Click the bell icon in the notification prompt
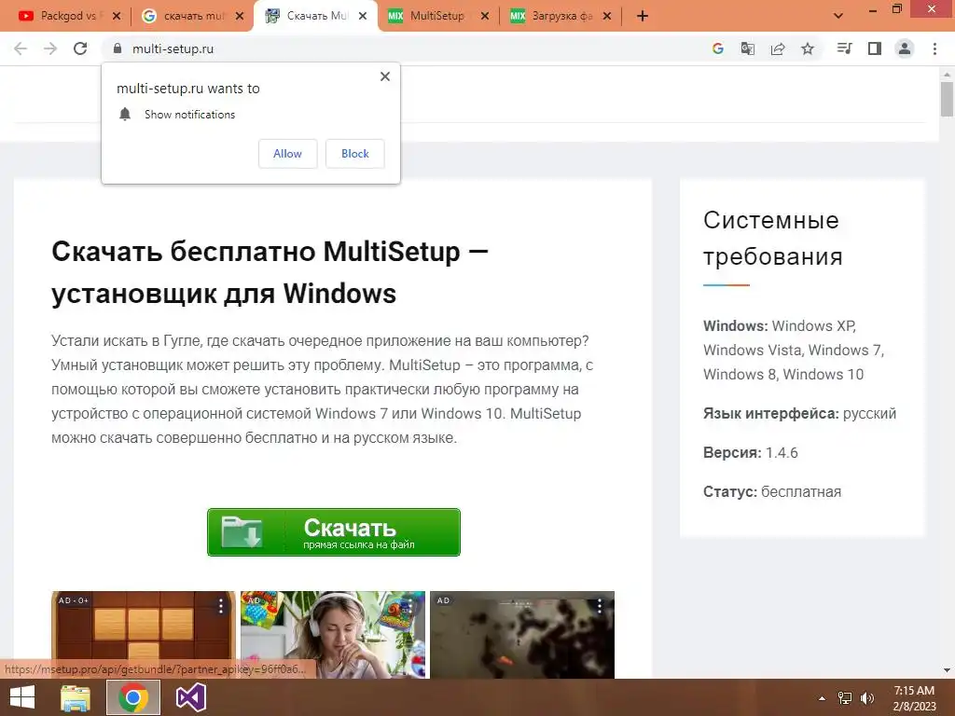 [125, 114]
